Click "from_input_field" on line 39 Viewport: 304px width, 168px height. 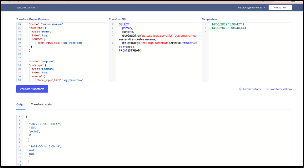tap(49, 80)
